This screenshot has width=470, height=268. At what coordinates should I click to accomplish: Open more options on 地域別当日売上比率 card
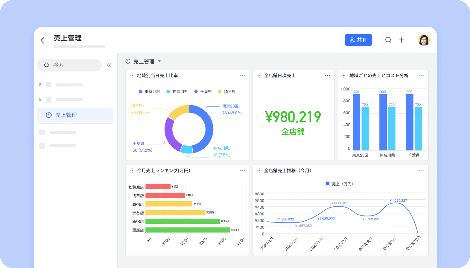tap(242, 75)
